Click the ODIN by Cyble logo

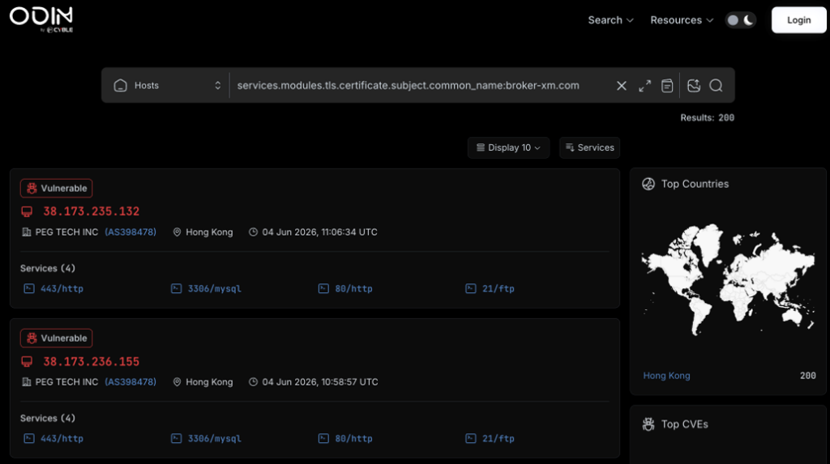[41, 19]
